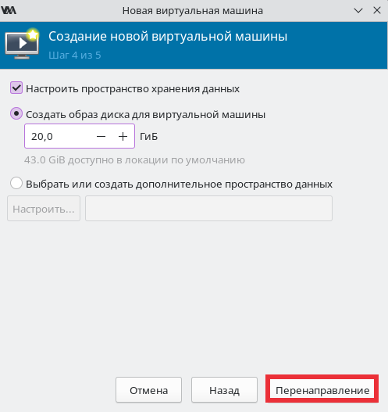The height and width of the screenshot is (412, 388).
Task: Click the window title Новая виртуальная машина
Action: (x=193, y=11)
